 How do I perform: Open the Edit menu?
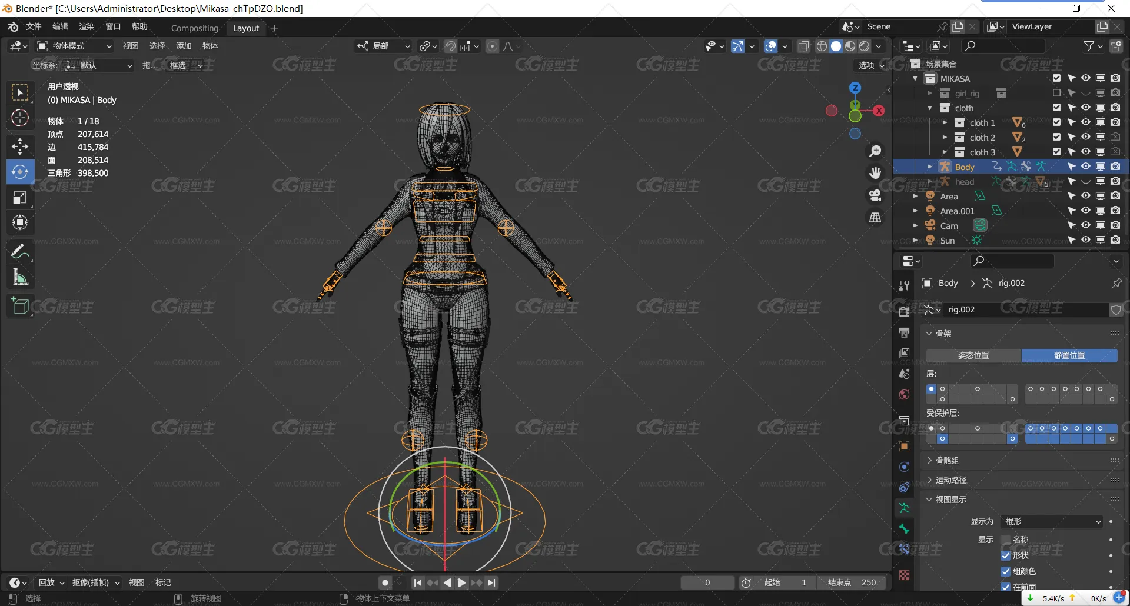(60, 27)
